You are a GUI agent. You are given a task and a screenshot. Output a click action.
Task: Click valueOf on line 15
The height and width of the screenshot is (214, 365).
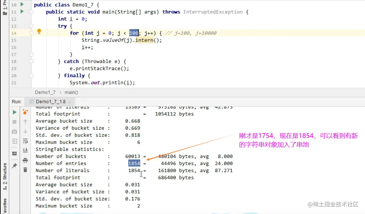click(113, 40)
